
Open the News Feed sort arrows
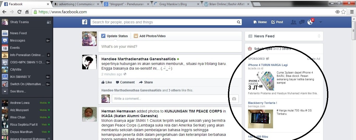319,36
